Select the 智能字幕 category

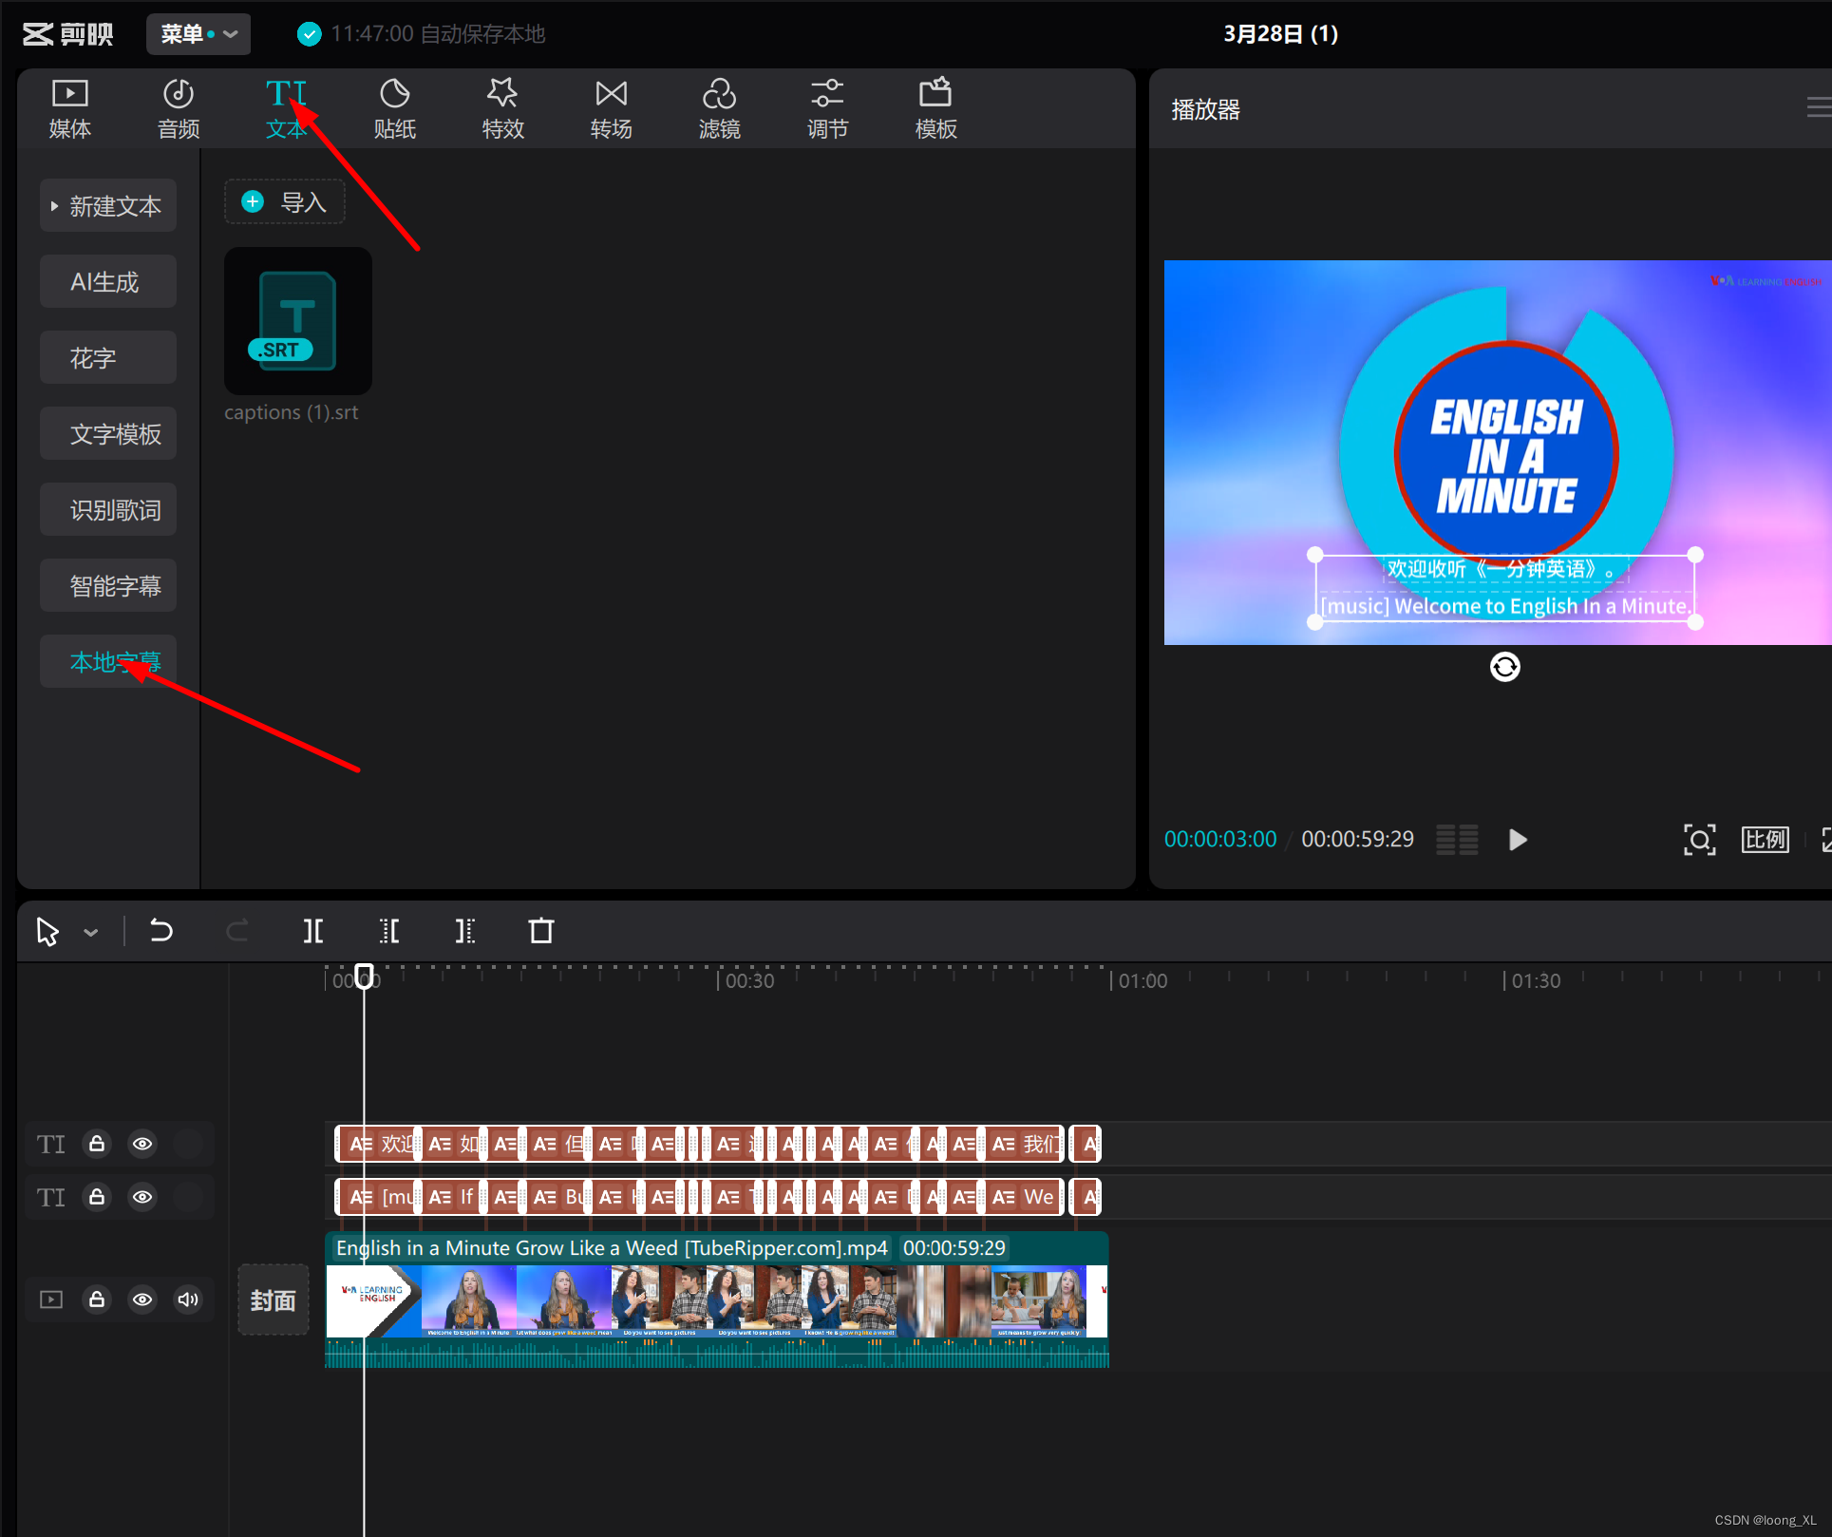point(108,585)
